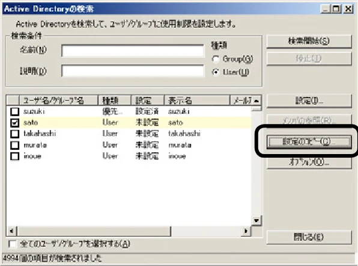The image size is (358, 266).
Task: Click the User type cell for murata
Action: pos(110,145)
